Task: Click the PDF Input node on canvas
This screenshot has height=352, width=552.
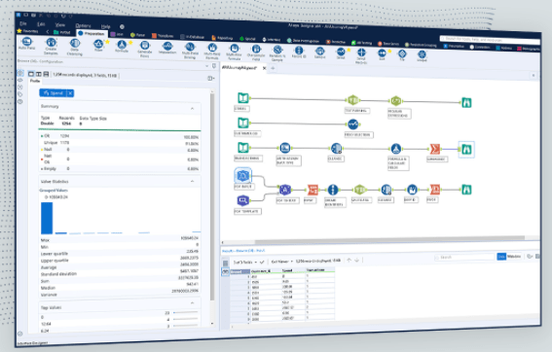Action: [x=243, y=175]
